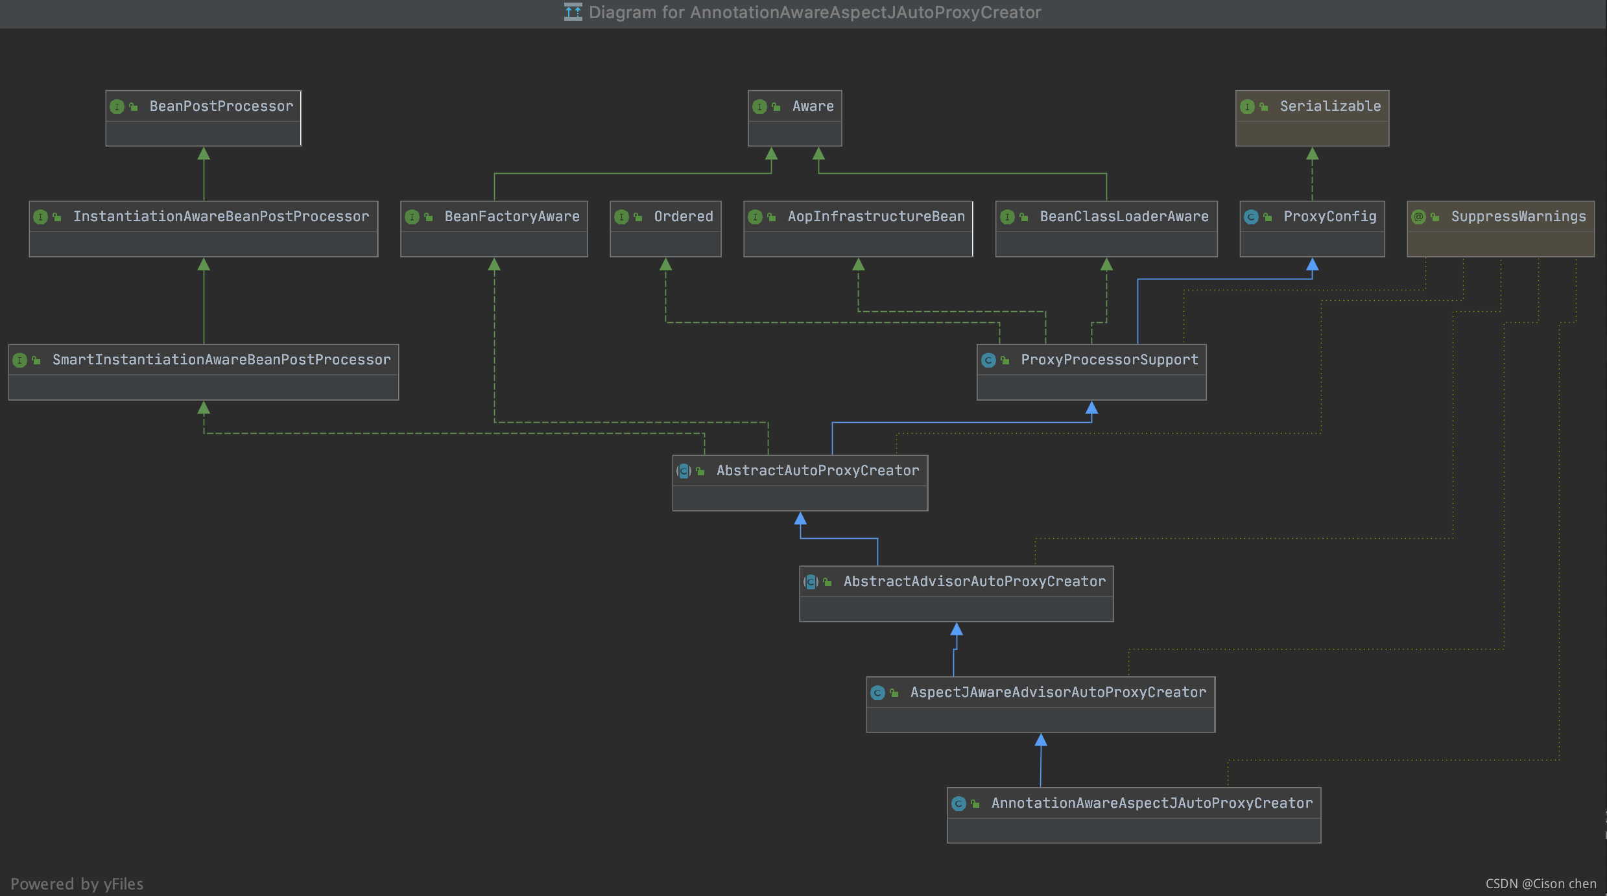Select the BeanFactoryAware node label
Image resolution: width=1607 pixels, height=896 pixels.
pyautogui.click(x=512, y=217)
